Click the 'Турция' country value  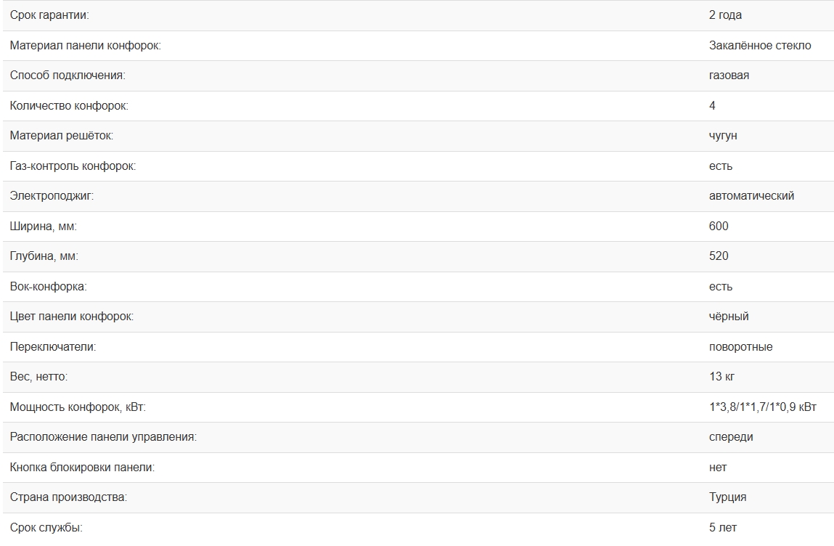tap(727, 497)
